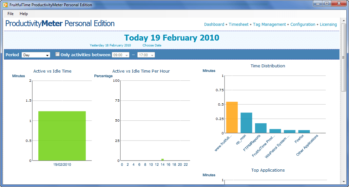Image resolution: width=349 pixels, height=187 pixels.
Task: Click the Choose Date link
Action: [152, 45]
